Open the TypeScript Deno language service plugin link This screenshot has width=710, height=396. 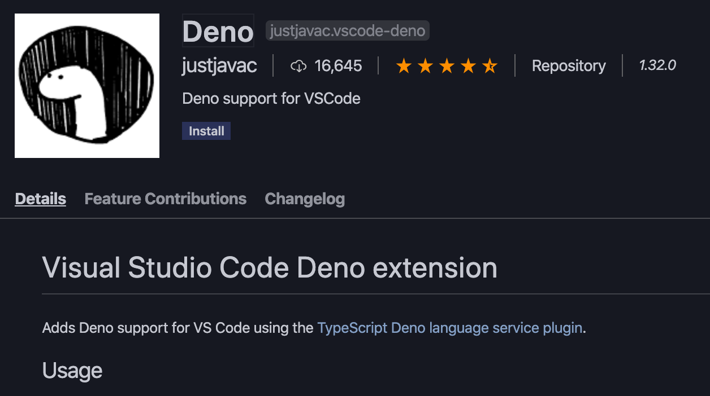pos(450,328)
